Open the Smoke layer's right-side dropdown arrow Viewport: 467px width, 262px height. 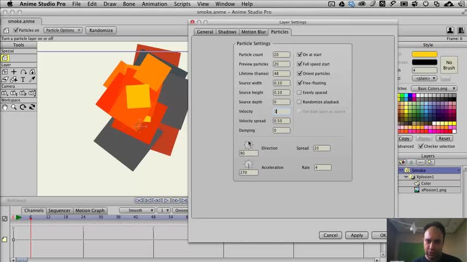click(x=458, y=170)
